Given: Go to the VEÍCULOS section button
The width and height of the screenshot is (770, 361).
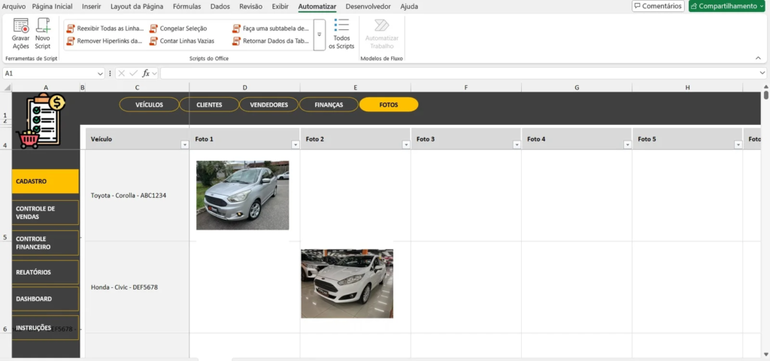Looking at the screenshot, I should 149,105.
